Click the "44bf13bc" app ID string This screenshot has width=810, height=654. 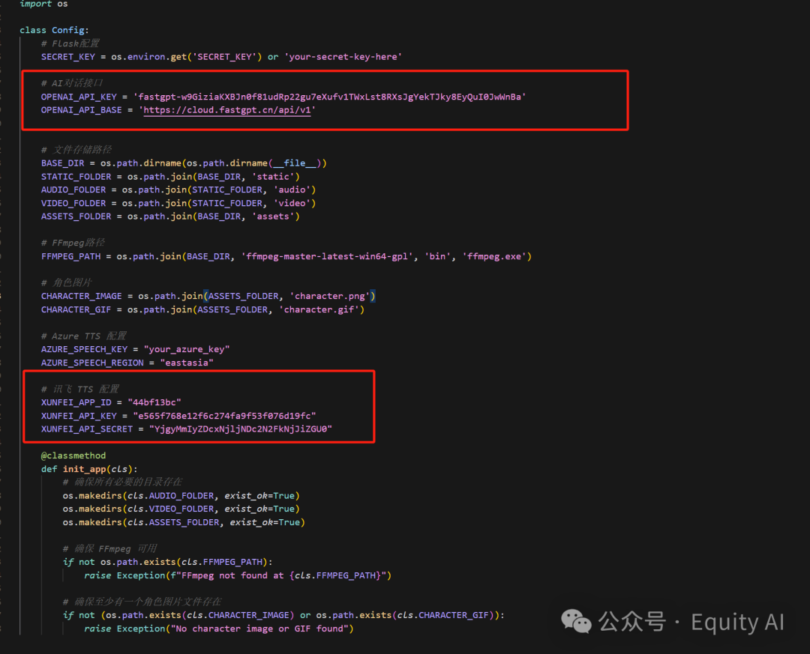[154, 402]
